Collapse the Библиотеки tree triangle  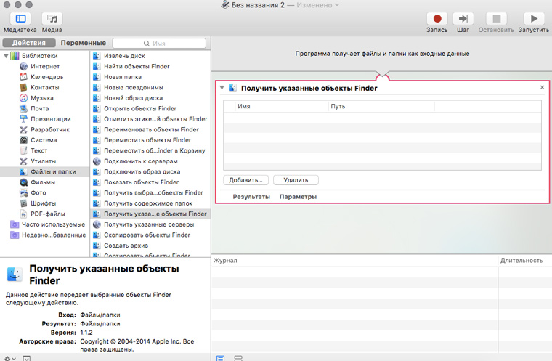pos(6,56)
